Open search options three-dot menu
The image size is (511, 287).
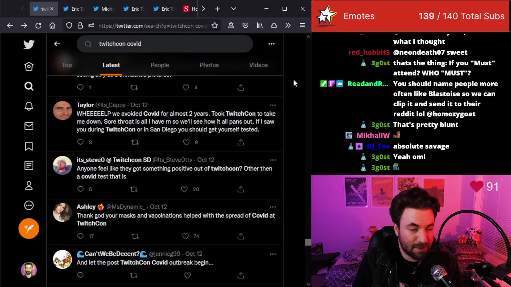tap(271, 44)
